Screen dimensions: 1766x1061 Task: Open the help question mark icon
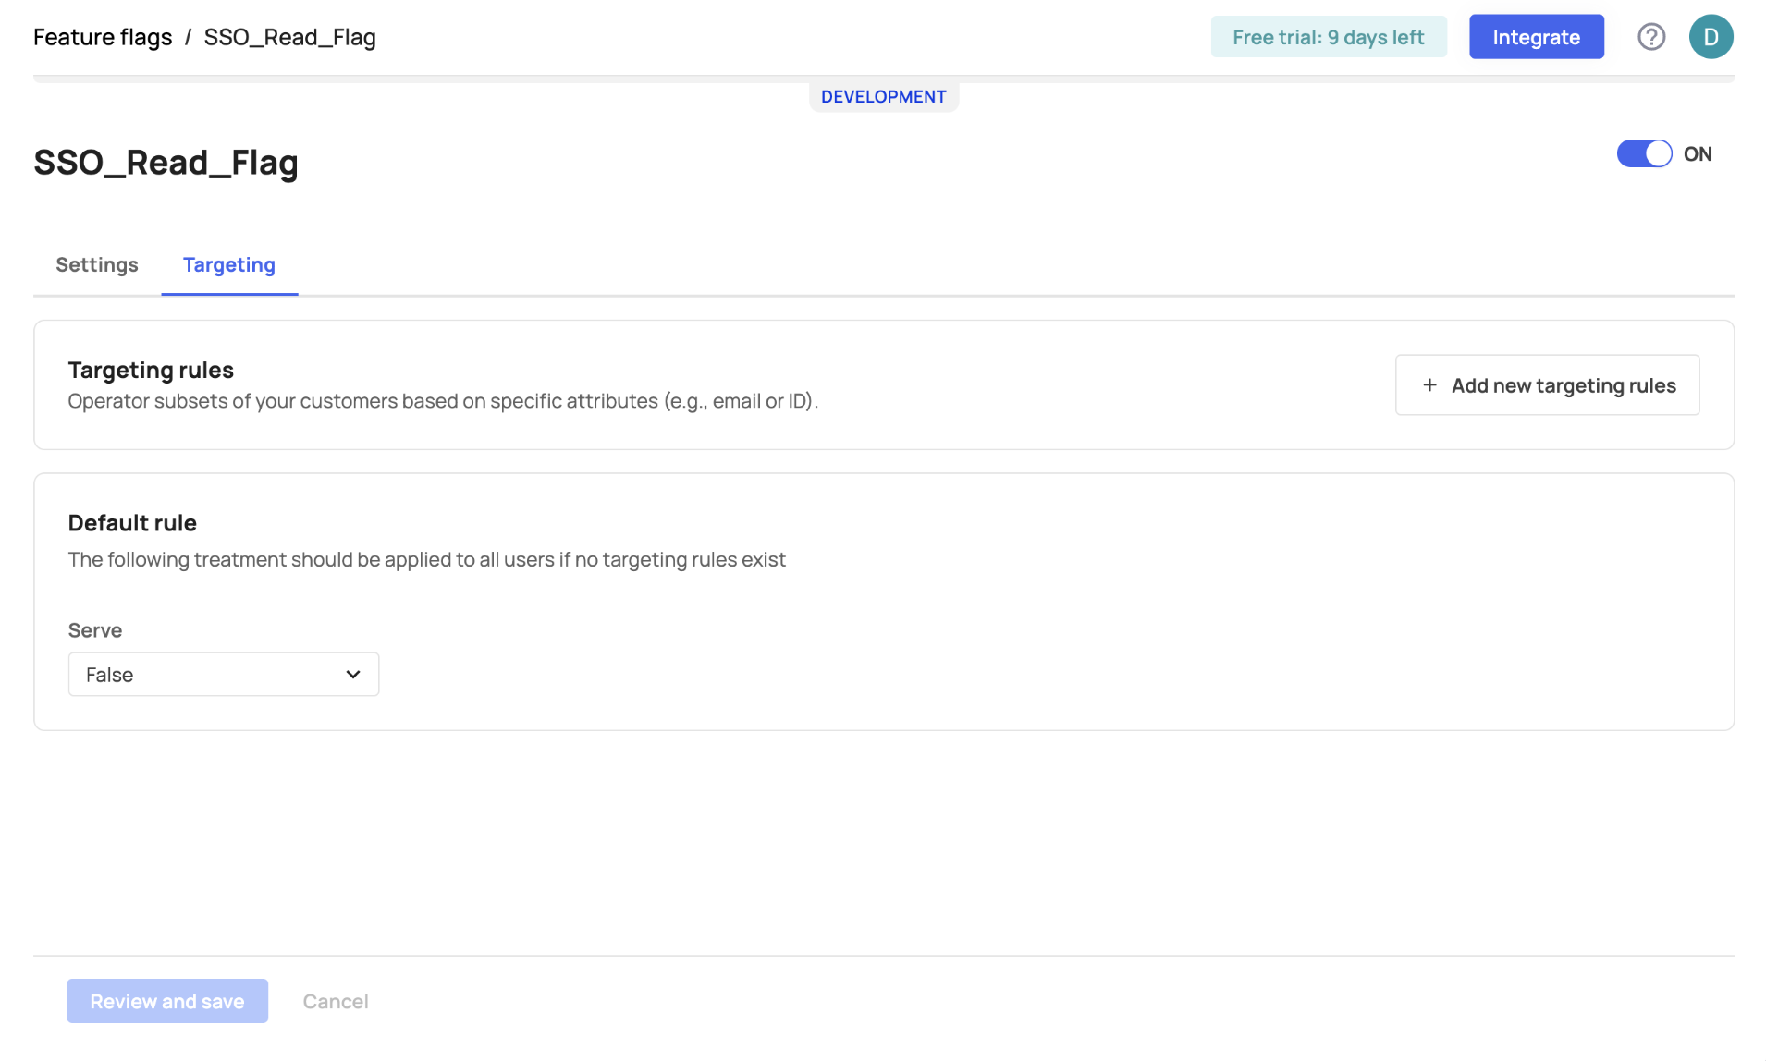point(1650,37)
